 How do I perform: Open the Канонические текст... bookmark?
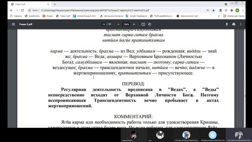pos(188,16)
